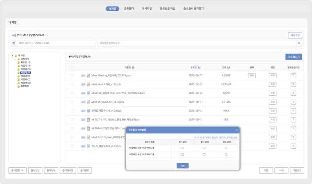The width and height of the screenshot is (312, 184).
Task: Click the question mark for MeetTalk_알림톡 row
Action: click(x=293, y=93)
